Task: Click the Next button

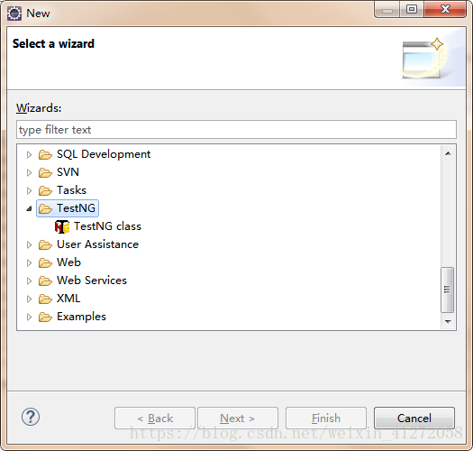Action: point(238,418)
